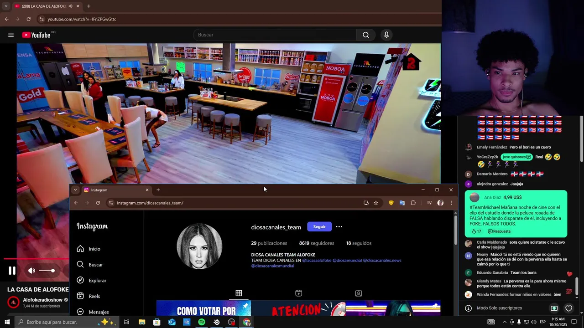Select the tagged photos tab icon
The image size is (584, 328).
pyautogui.click(x=359, y=293)
